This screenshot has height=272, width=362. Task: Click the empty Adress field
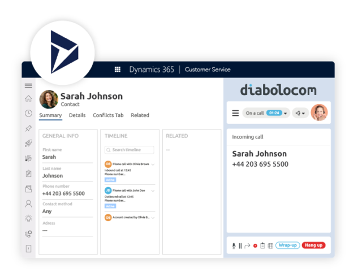pos(67,231)
